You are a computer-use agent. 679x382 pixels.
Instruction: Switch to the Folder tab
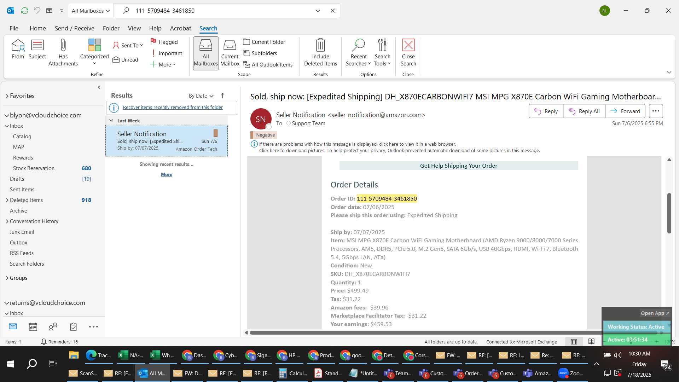(111, 28)
